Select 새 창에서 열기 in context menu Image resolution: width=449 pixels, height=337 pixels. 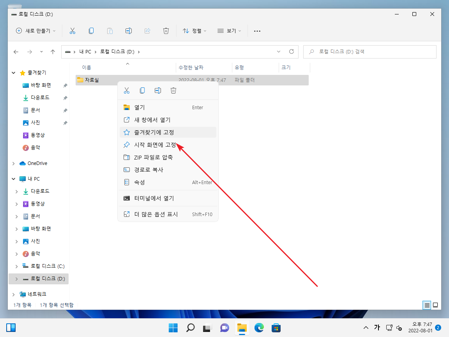168,120
